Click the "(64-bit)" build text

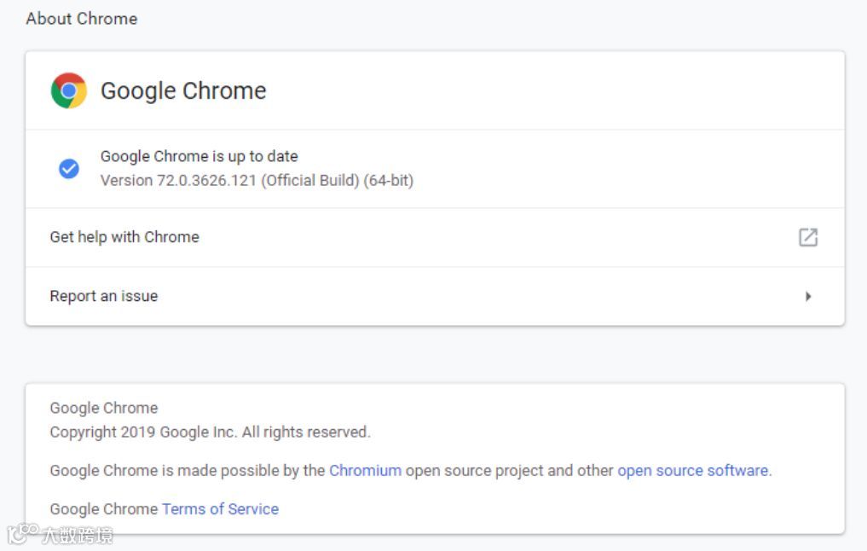[389, 181]
